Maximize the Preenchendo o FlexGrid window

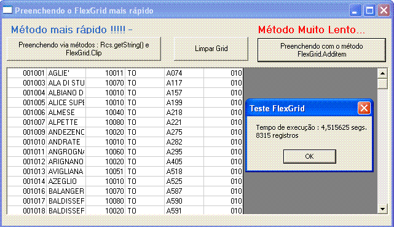pos(369,10)
